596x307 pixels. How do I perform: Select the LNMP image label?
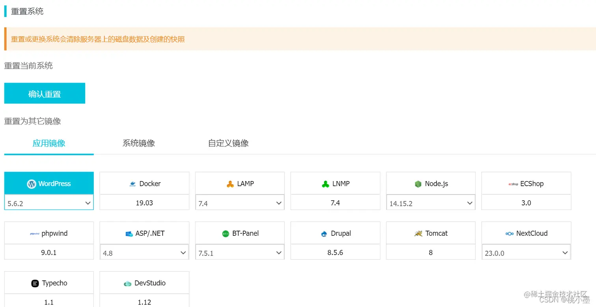tap(341, 184)
